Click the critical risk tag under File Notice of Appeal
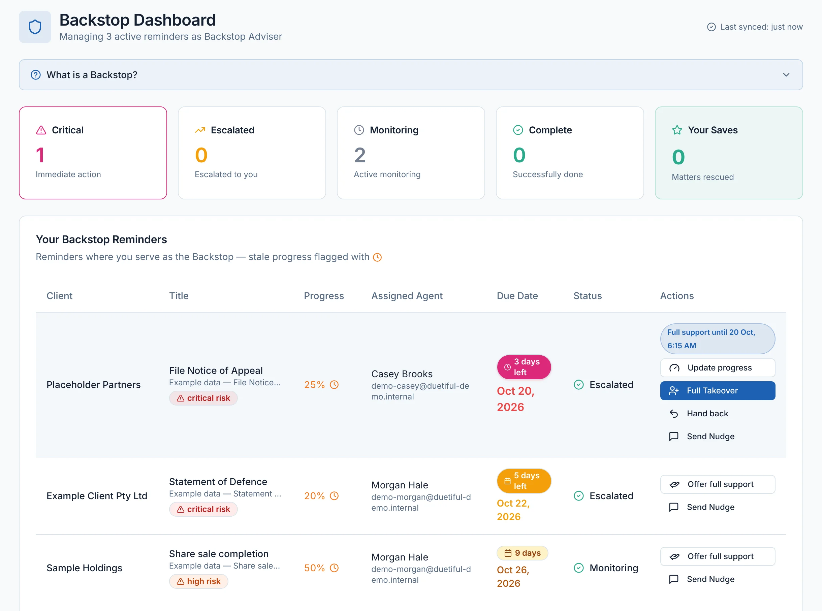Image resolution: width=822 pixels, height=611 pixels. [x=203, y=398]
